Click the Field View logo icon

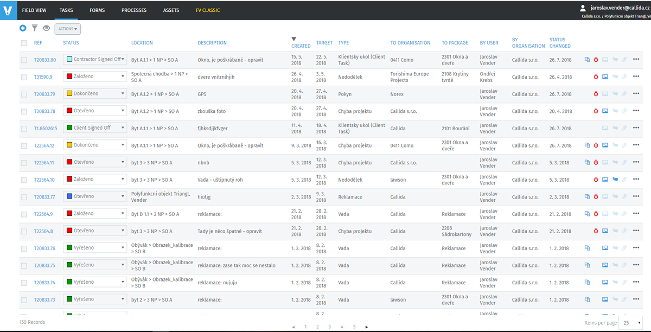[8, 10]
